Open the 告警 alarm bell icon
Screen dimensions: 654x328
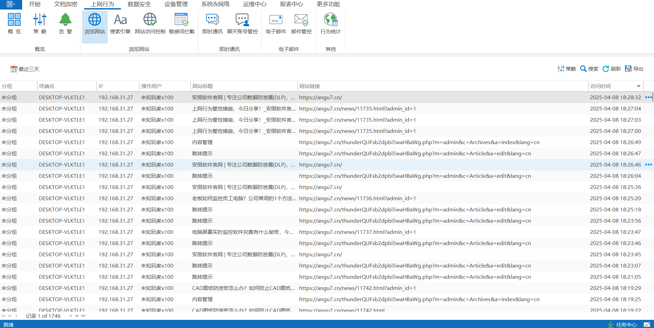[65, 24]
